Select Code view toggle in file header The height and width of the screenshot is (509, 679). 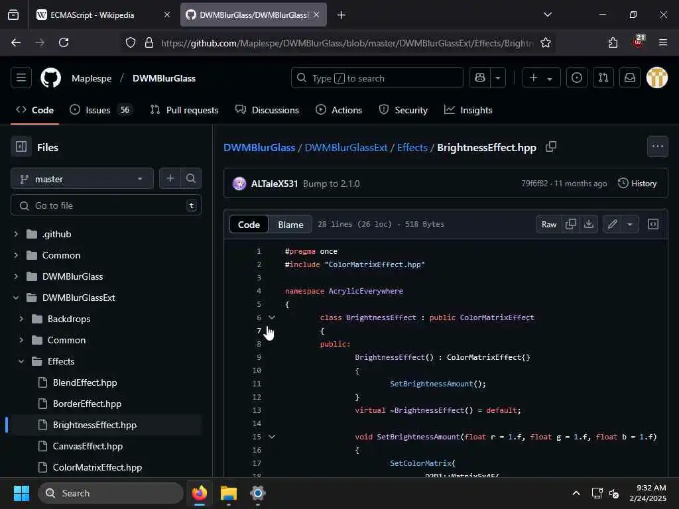click(x=249, y=225)
